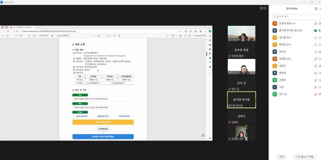Open the Edge favorites list icon

pos(191,31)
